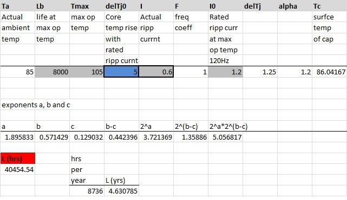Select the delTj cell showing 1.25
Image resolution: width=347 pixels, height=200 pixels.
tap(260, 72)
